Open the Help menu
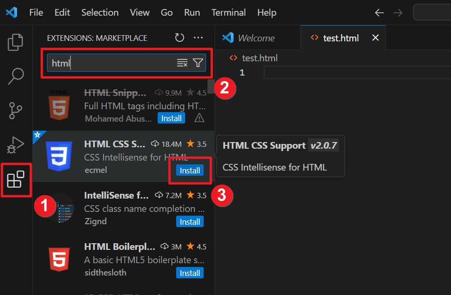The width and height of the screenshot is (451, 295). click(267, 13)
